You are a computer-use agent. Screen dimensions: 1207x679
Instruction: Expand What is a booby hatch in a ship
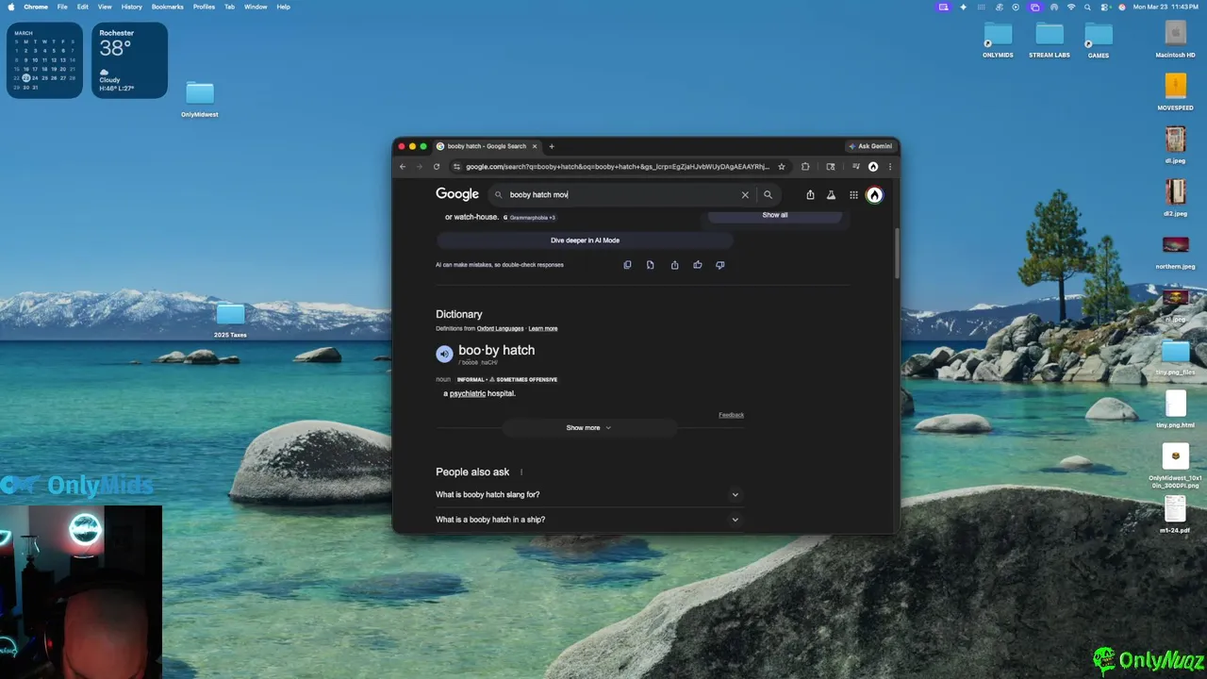tap(588, 520)
